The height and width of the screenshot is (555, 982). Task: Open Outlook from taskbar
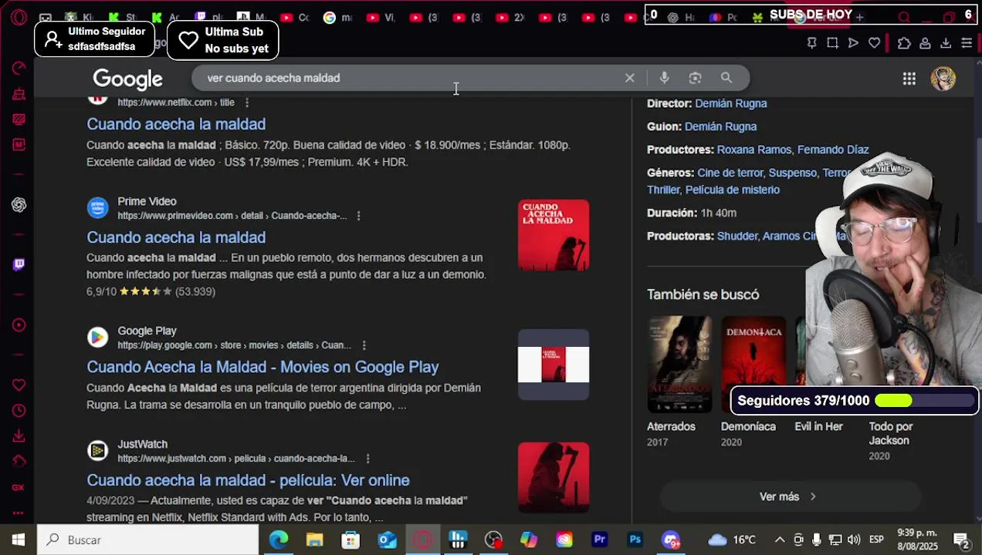(387, 540)
